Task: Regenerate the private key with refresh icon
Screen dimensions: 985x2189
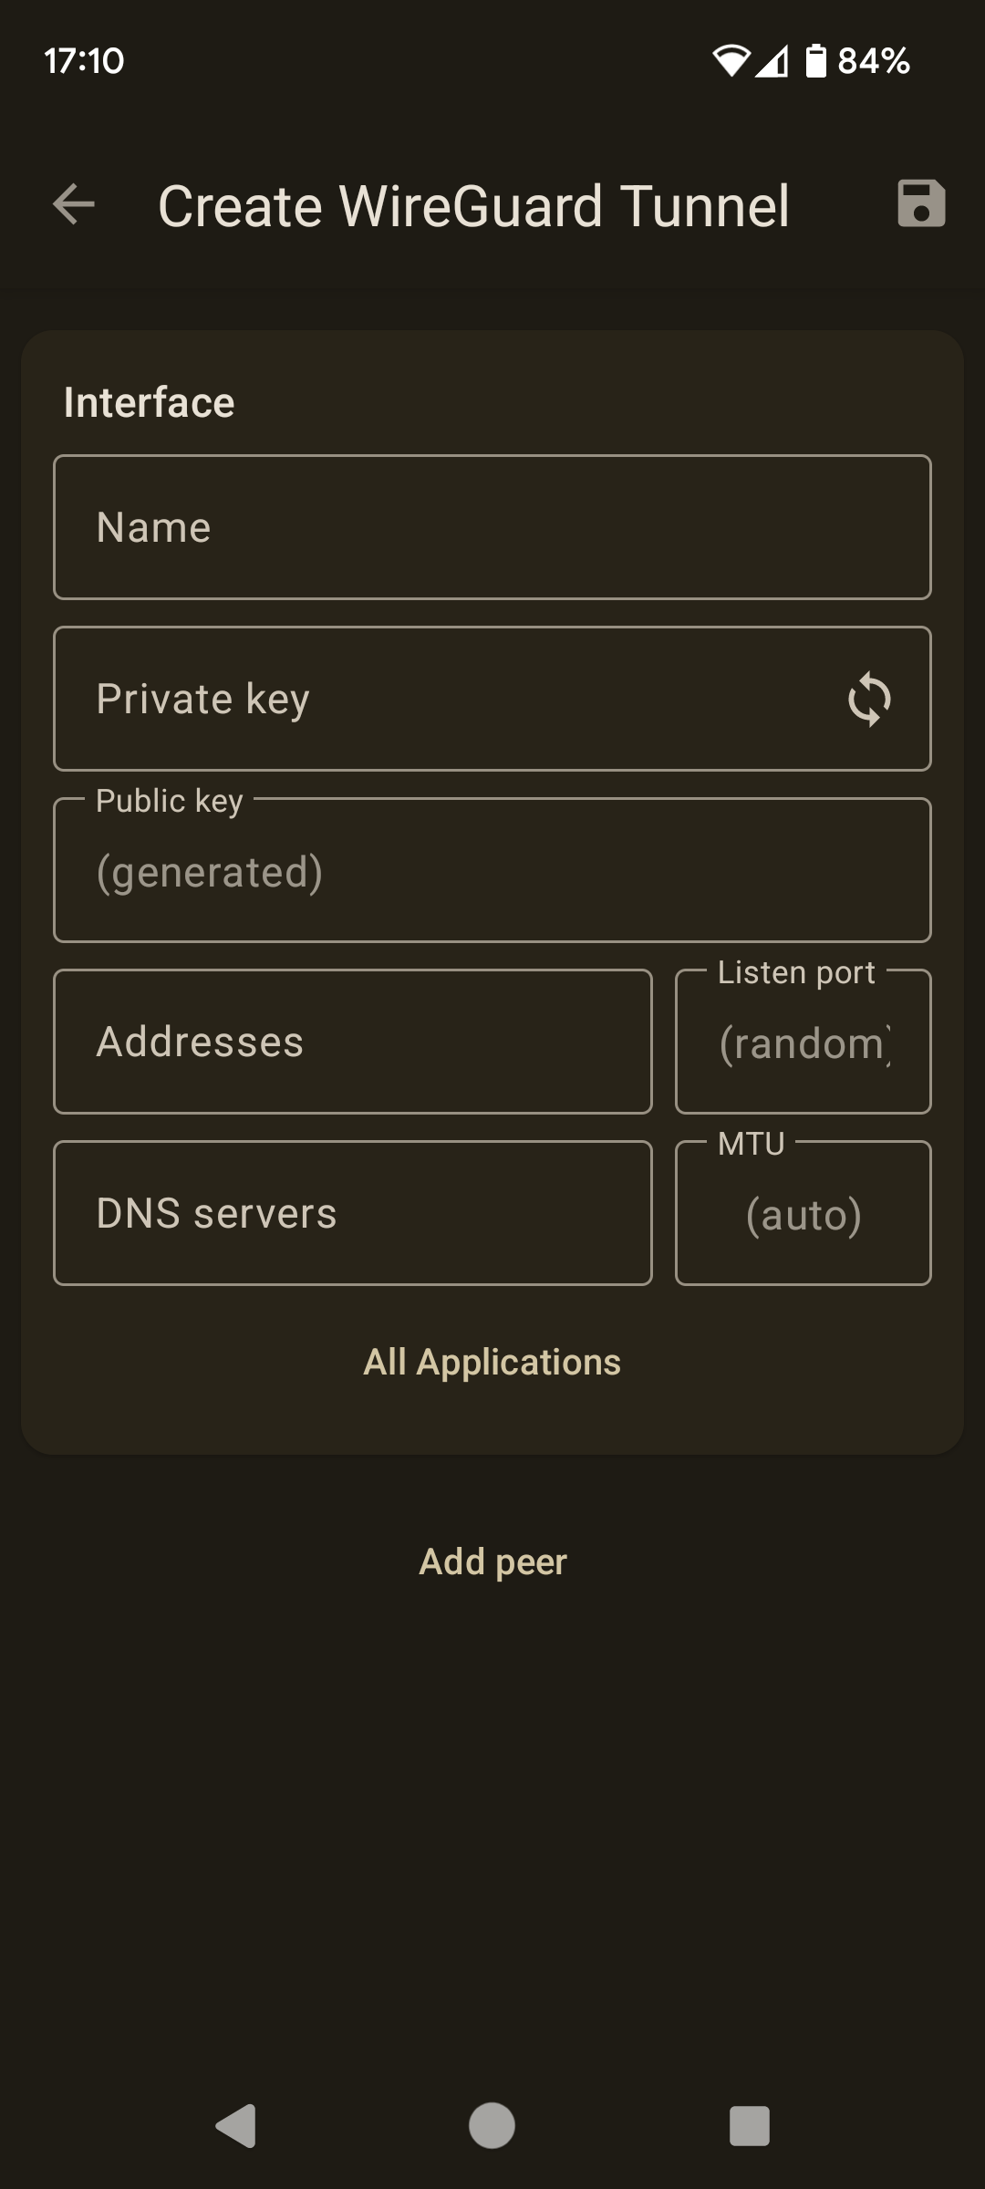Action: coord(869,700)
